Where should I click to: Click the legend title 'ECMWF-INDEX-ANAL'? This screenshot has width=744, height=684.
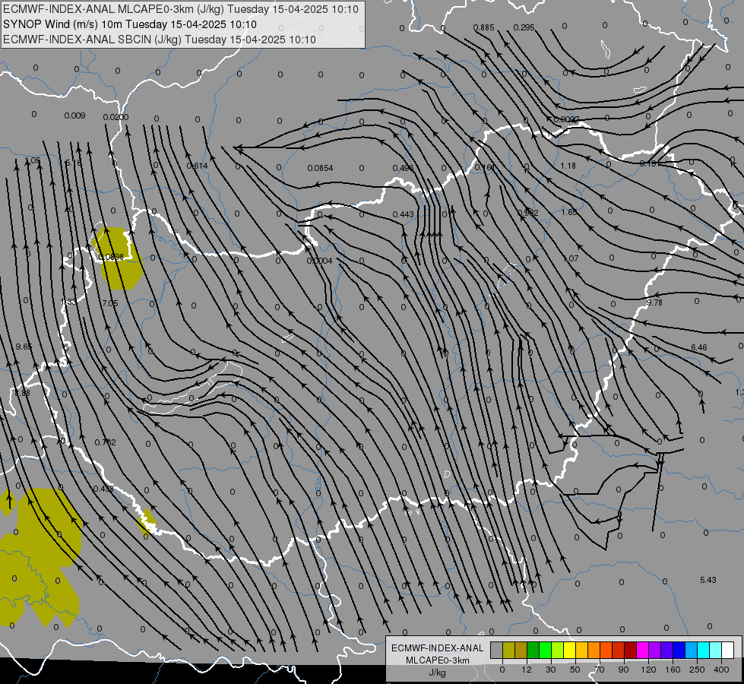tap(438, 648)
